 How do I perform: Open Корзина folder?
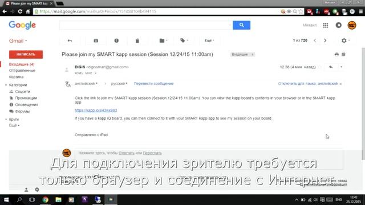point(16,77)
